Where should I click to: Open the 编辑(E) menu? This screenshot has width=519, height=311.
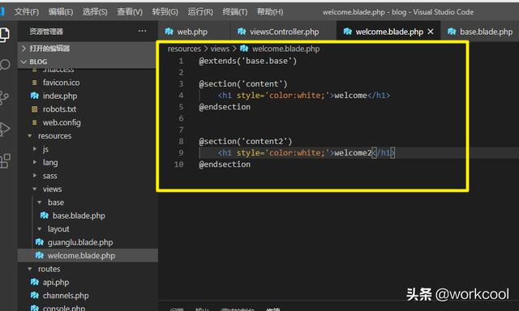pyautogui.click(x=61, y=12)
